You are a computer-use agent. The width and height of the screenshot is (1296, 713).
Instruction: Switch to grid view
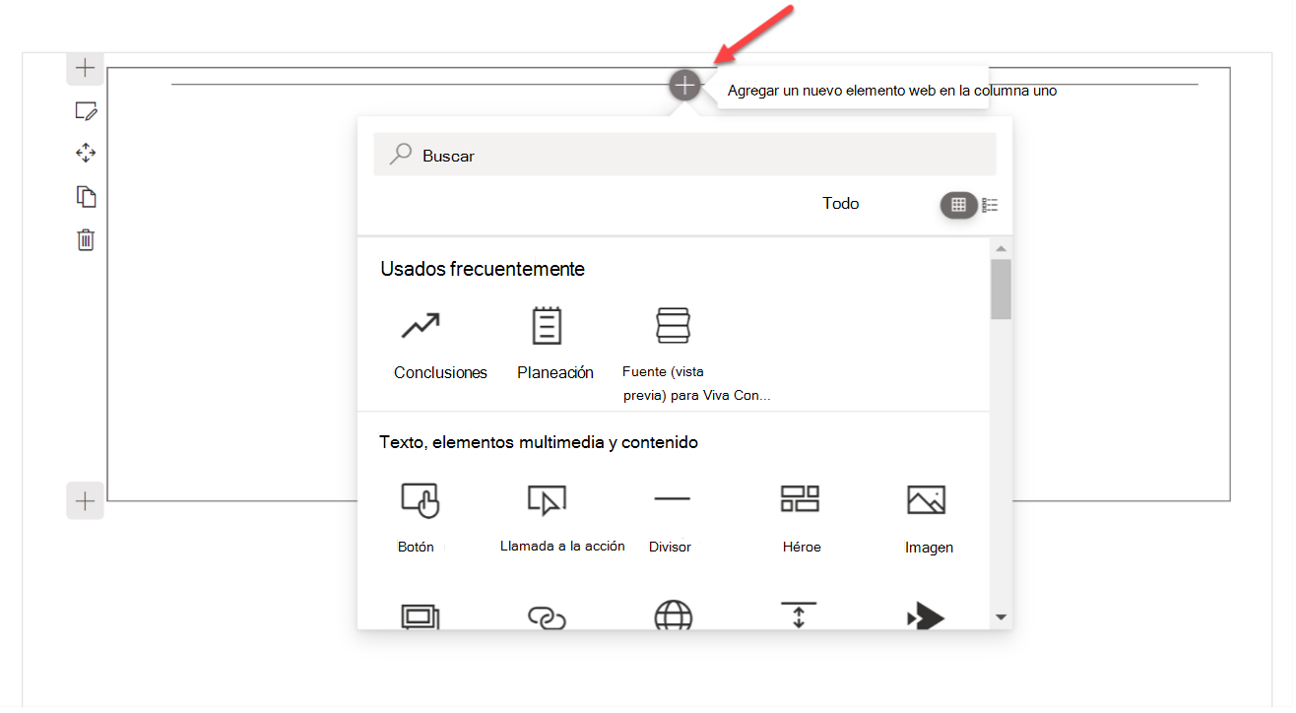click(x=958, y=205)
